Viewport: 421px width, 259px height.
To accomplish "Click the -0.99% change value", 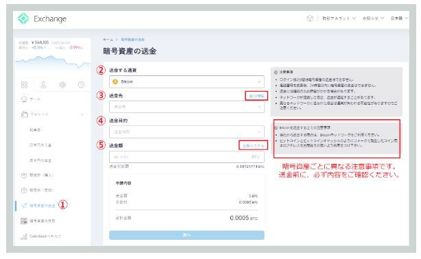I will pos(76,48).
